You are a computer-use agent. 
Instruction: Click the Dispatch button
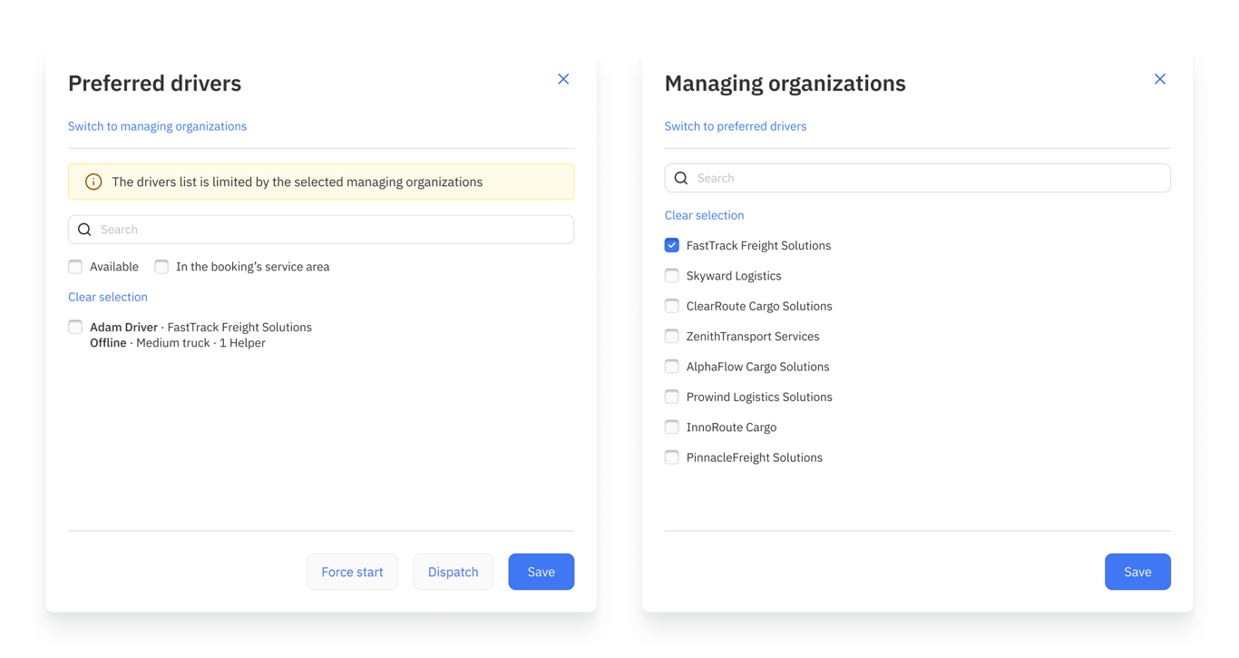(x=454, y=572)
